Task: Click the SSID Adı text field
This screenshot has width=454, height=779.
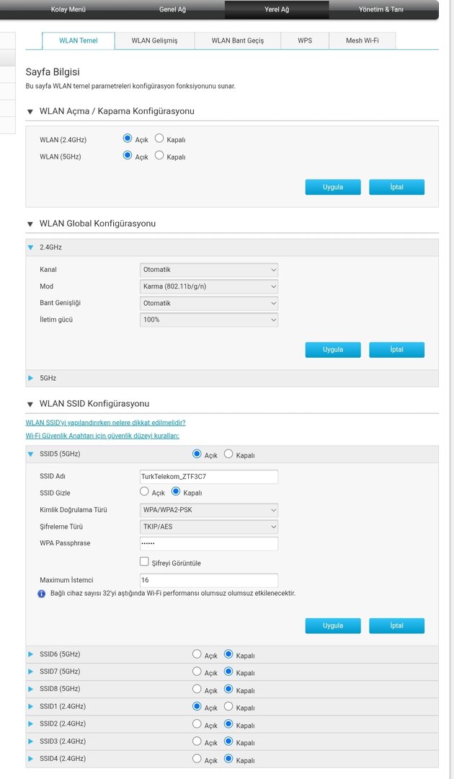Action: 209,477
